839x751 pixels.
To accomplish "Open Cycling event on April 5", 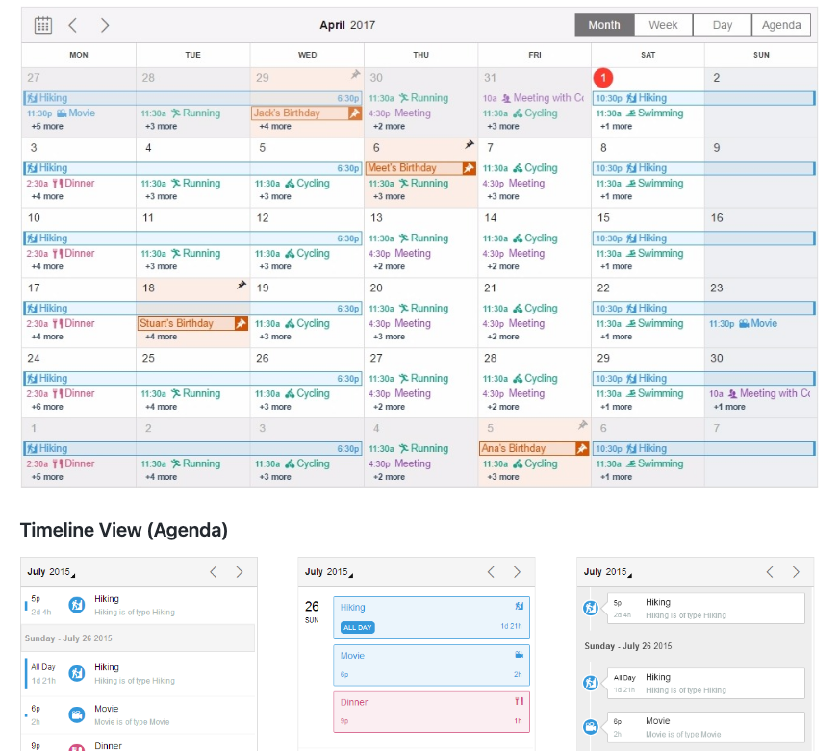I will click(292, 184).
